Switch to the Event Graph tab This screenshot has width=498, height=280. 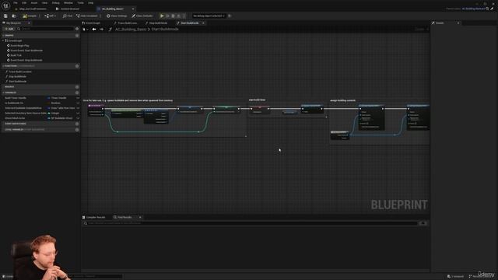click(91, 23)
